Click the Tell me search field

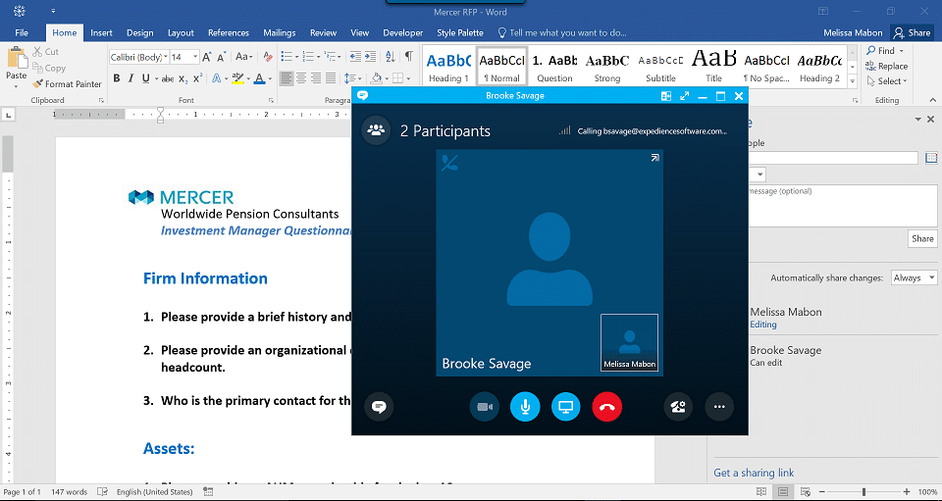pyautogui.click(x=563, y=33)
